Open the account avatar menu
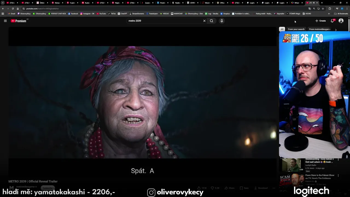This screenshot has height=197, width=350. coord(341,21)
